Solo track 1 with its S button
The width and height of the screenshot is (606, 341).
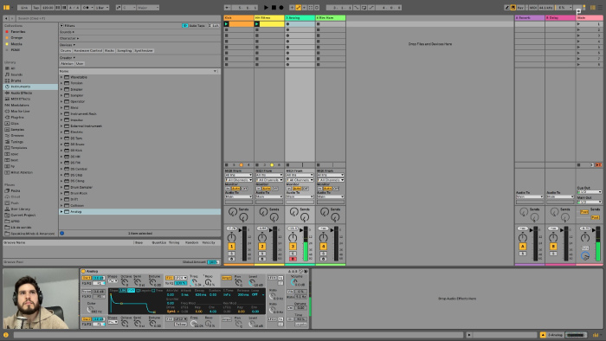point(231,254)
